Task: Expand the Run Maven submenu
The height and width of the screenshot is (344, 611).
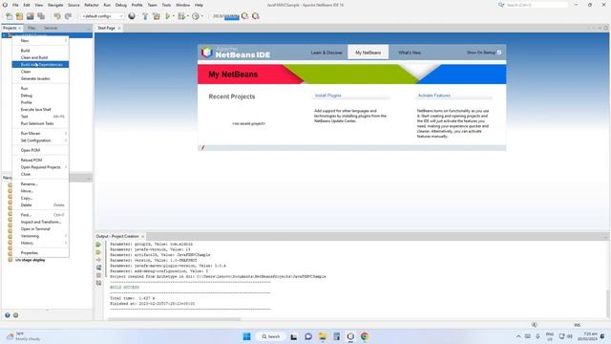Action: (40, 134)
